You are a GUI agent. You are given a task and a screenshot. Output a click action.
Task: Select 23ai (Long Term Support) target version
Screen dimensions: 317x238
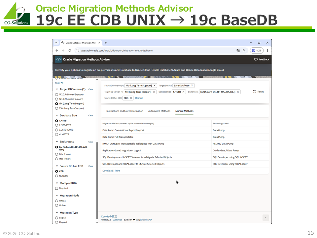tap(56, 108)
